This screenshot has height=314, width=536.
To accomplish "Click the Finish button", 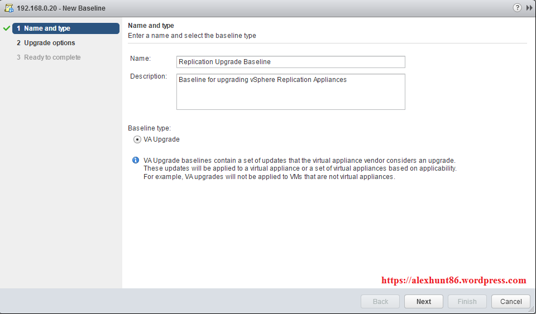I will (467, 302).
